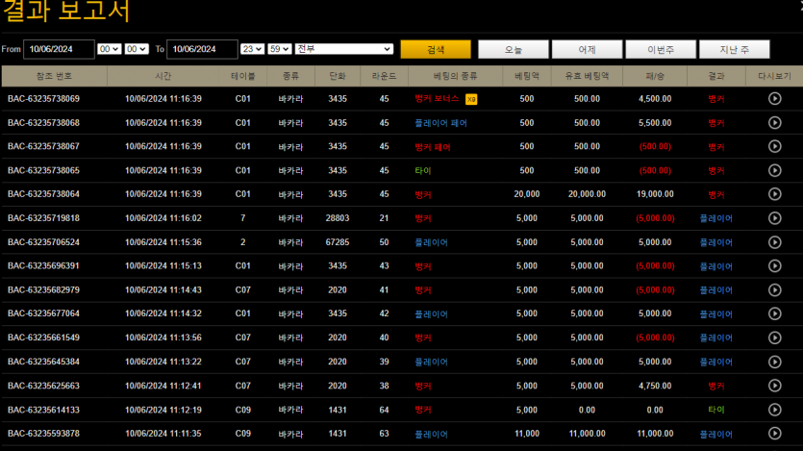Sort by 결과 column header
Viewport: 803px width, 451px height.
coord(715,76)
